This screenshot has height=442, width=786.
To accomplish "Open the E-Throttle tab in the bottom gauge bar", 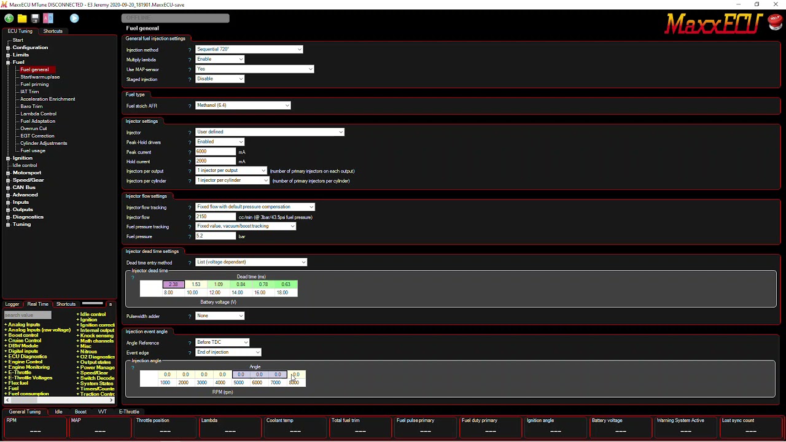I will [x=129, y=412].
